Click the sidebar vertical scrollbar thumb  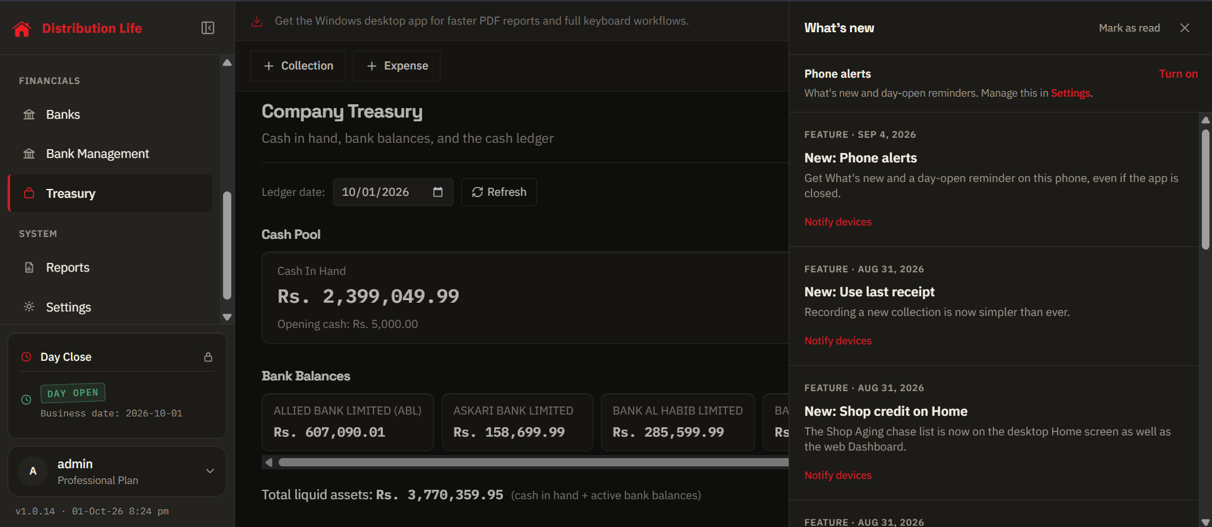point(227,245)
